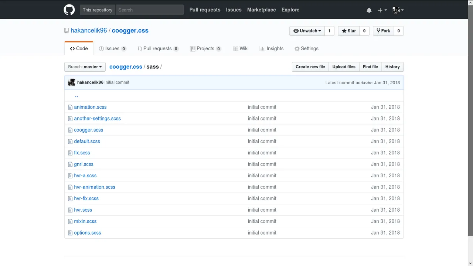Open the coogger.css repository title link
Screen dimensions: 473x266
click(130, 31)
